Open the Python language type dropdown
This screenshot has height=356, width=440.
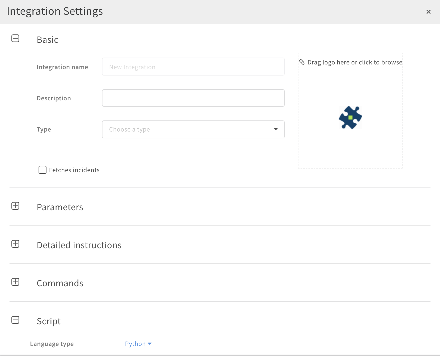[138, 344]
